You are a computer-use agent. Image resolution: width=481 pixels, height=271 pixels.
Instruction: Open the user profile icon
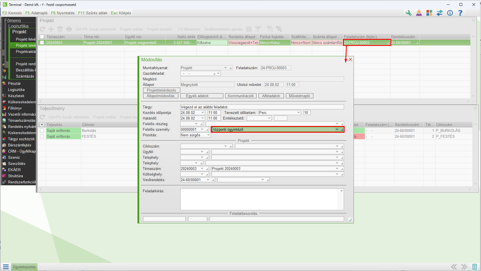[419, 13]
